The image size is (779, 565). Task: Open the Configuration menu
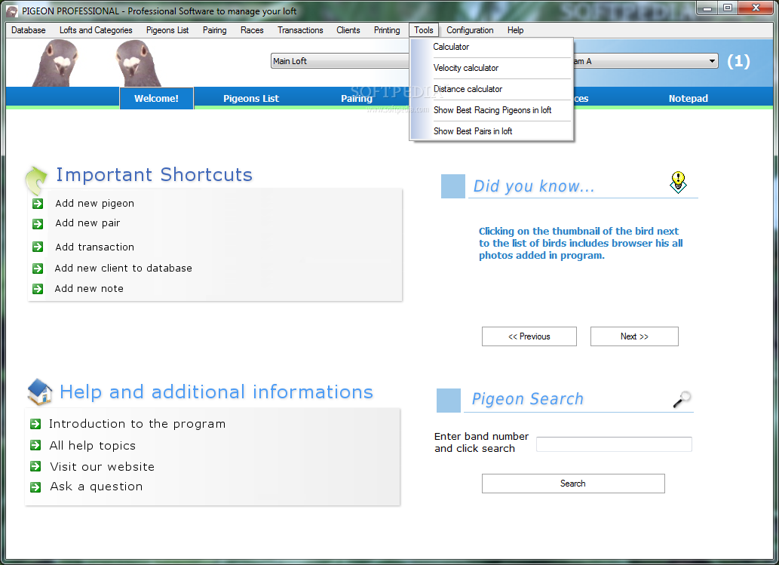click(470, 30)
